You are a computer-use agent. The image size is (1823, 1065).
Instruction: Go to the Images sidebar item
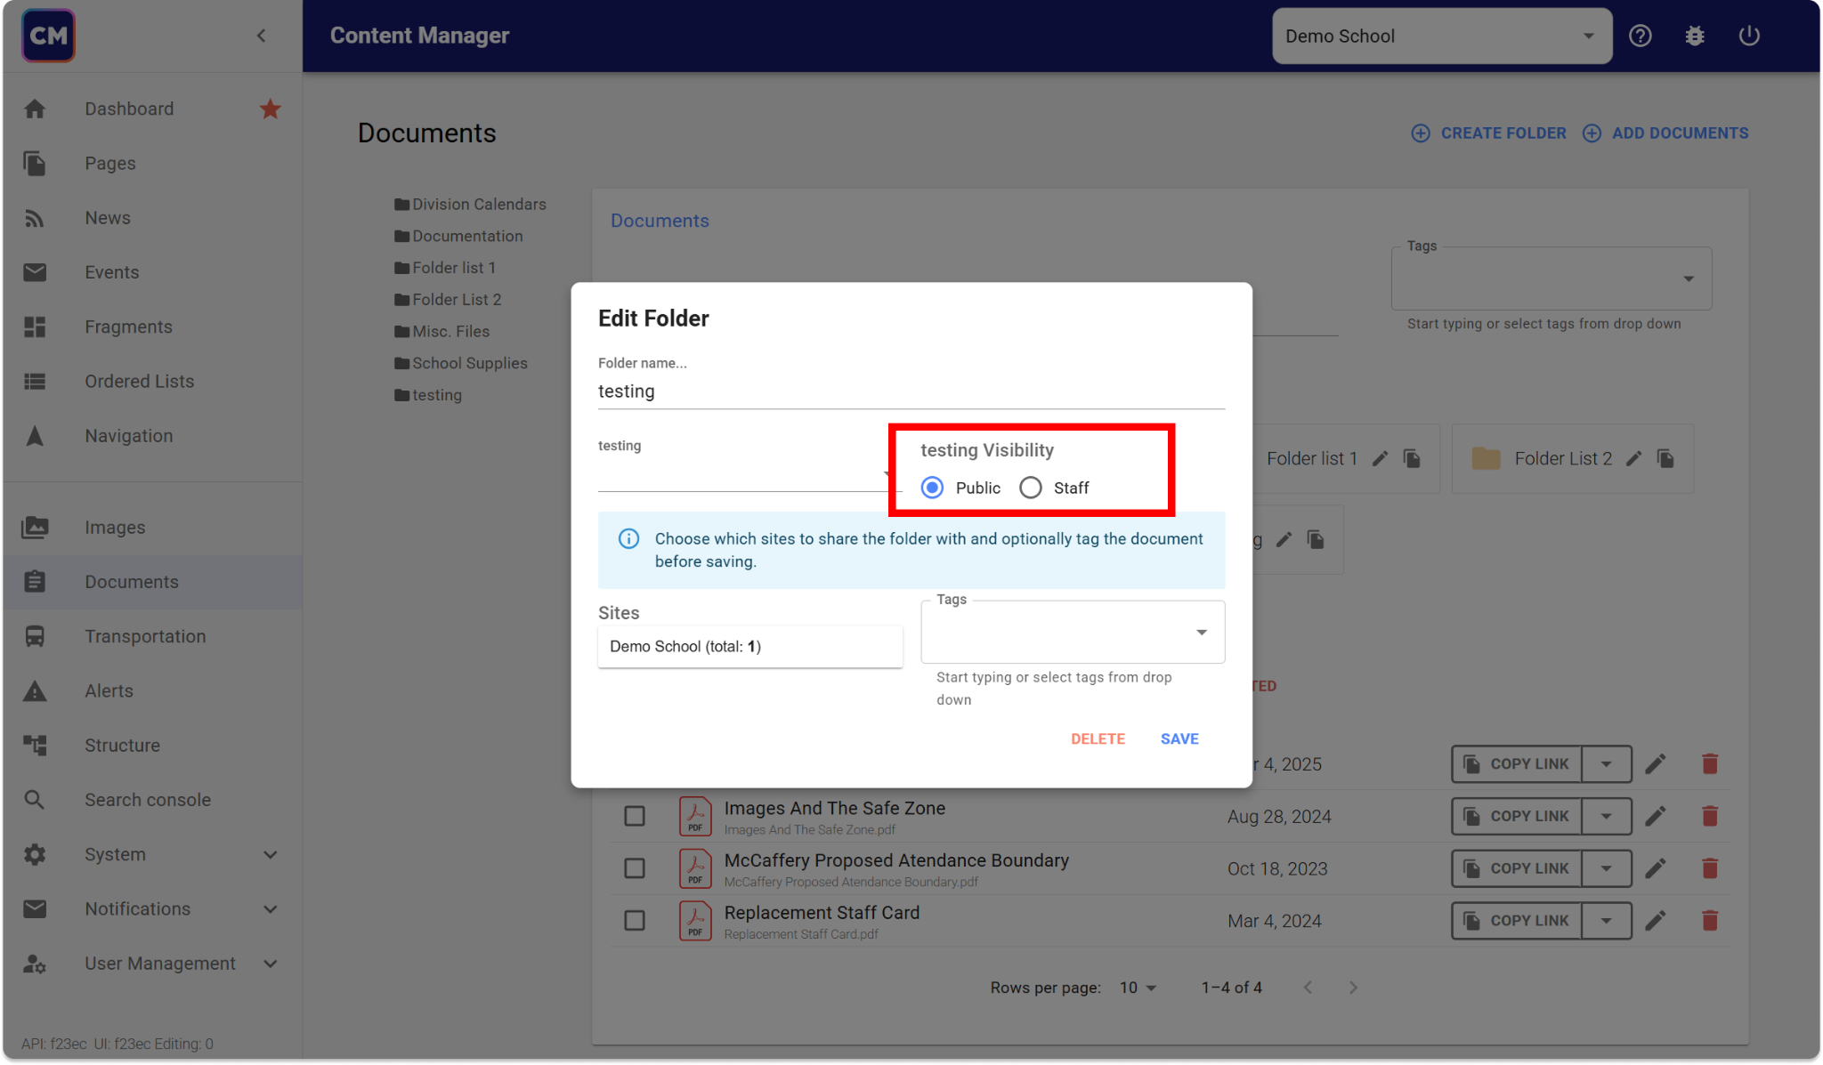click(x=115, y=527)
